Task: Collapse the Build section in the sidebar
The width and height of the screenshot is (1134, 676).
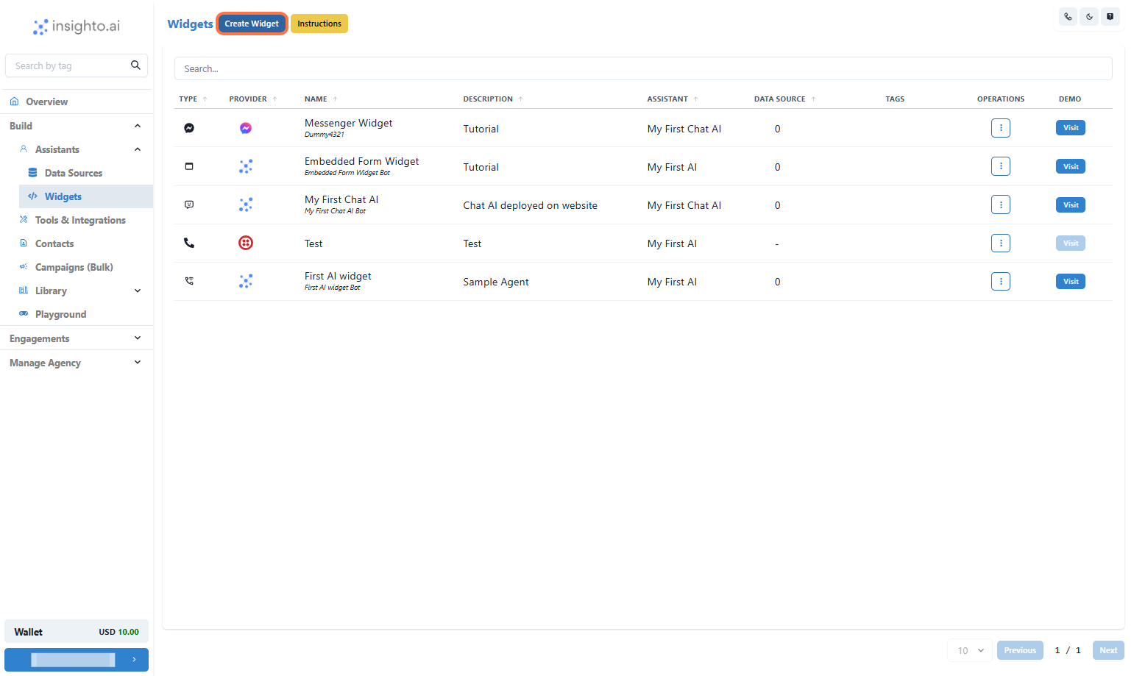Action: pyautogui.click(x=137, y=126)
